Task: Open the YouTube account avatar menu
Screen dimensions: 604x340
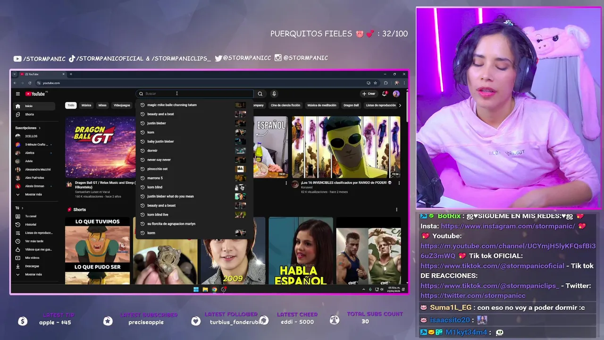Action: coord(396,93)
